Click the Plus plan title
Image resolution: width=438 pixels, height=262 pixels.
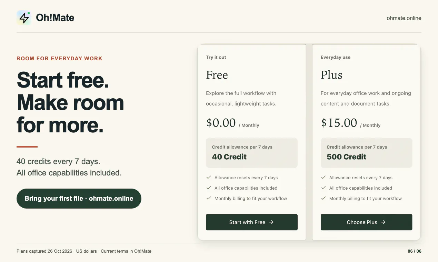click(x=331, y=75)
